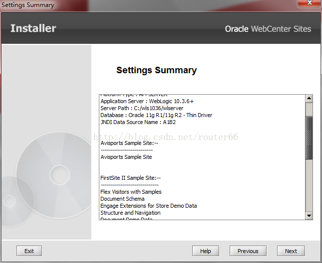The image size is (322, 263).
Task: Select 'Engage Extensions for Store Demo Data'
Action: click(x=148, y=206)
